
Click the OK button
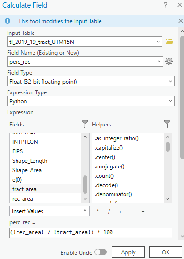coord(166,252)
